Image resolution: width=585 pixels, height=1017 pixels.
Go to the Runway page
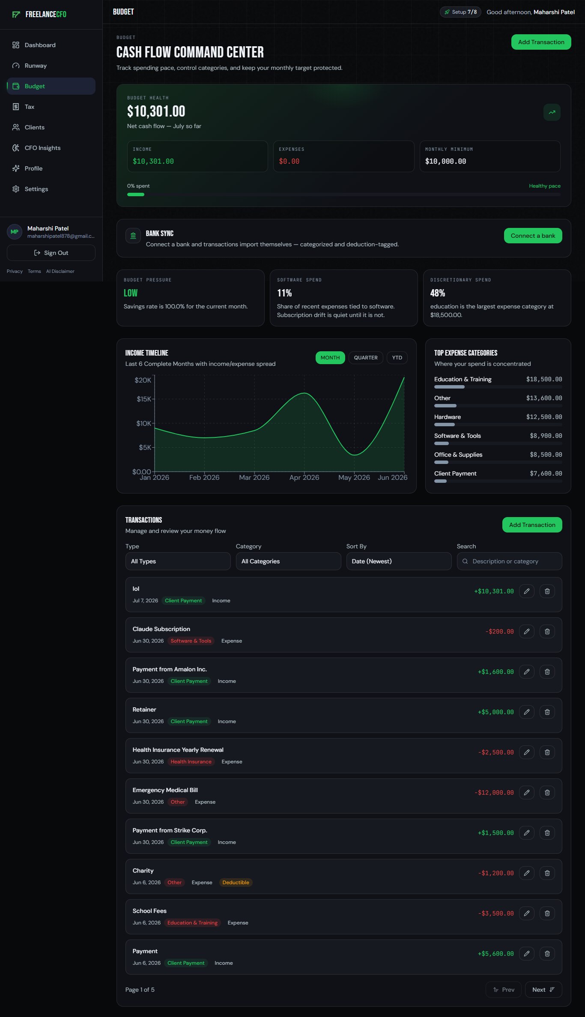[51, 66]
